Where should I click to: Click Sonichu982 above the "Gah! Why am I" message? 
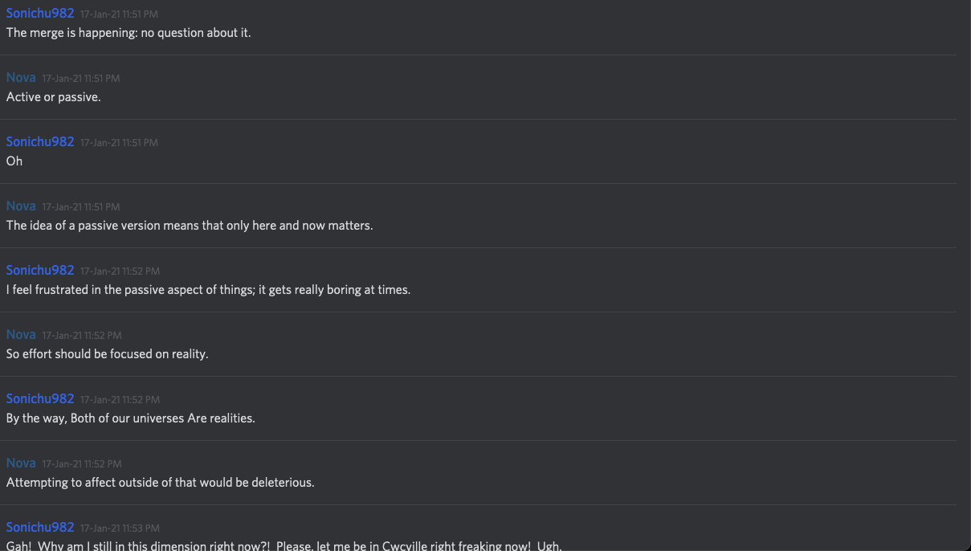[x=40, y=527]
